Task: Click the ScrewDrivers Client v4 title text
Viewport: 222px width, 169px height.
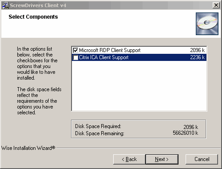Action: point(38,5)
